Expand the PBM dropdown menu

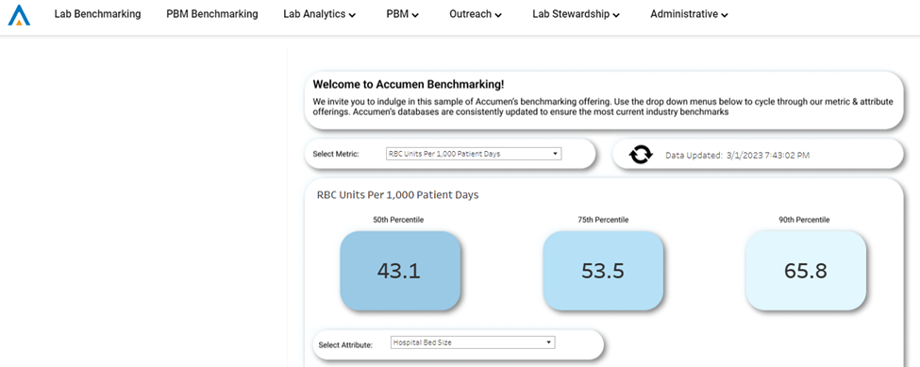[403, 15]
